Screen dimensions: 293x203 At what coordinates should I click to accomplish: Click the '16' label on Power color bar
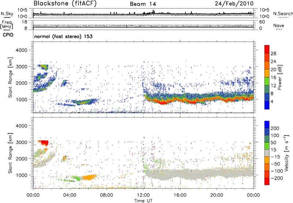[x=273, y=78]
